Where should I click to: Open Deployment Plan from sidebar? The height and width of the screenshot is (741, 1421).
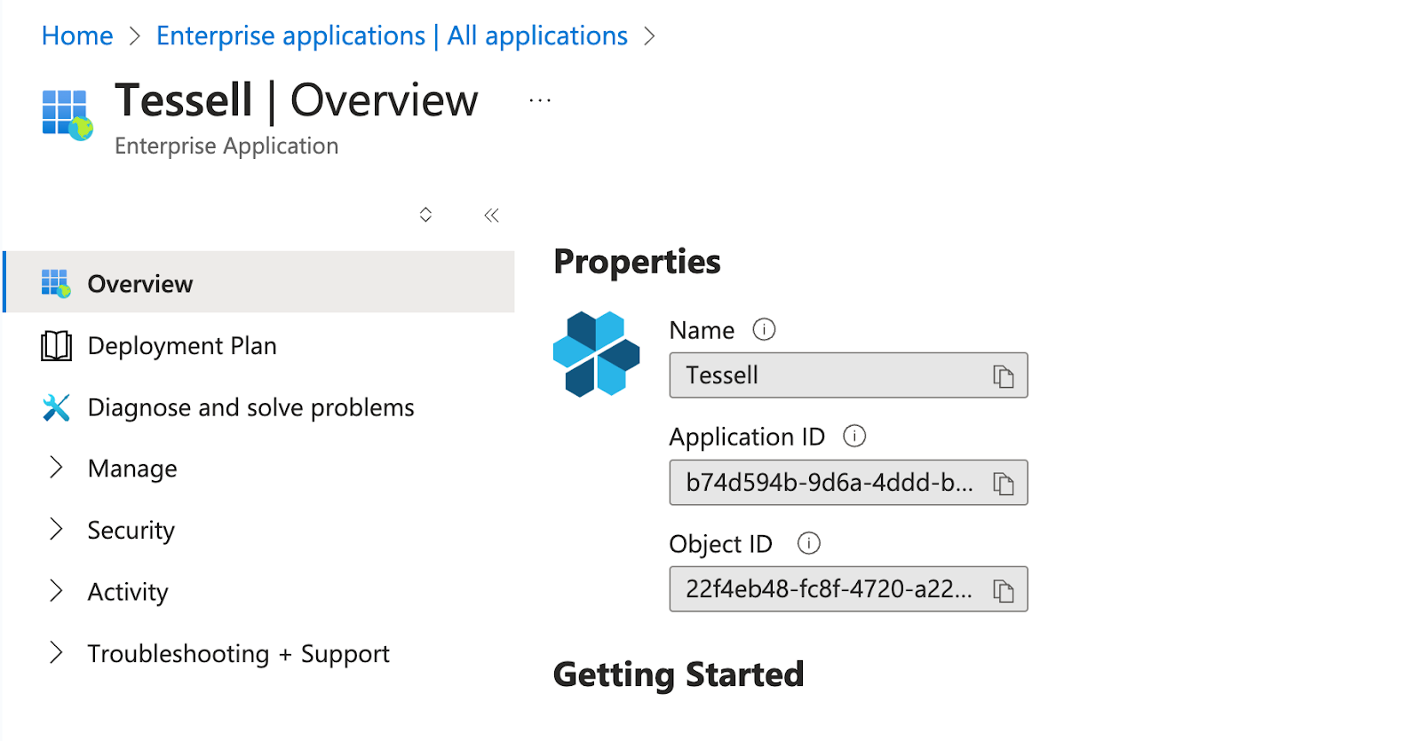point(181,346)
